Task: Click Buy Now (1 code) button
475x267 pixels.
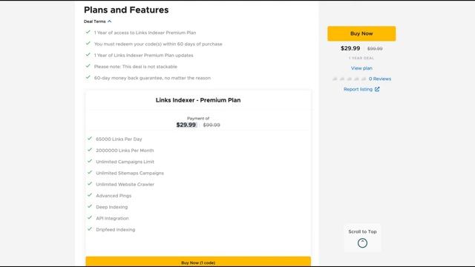Action: tap(198, 262)
